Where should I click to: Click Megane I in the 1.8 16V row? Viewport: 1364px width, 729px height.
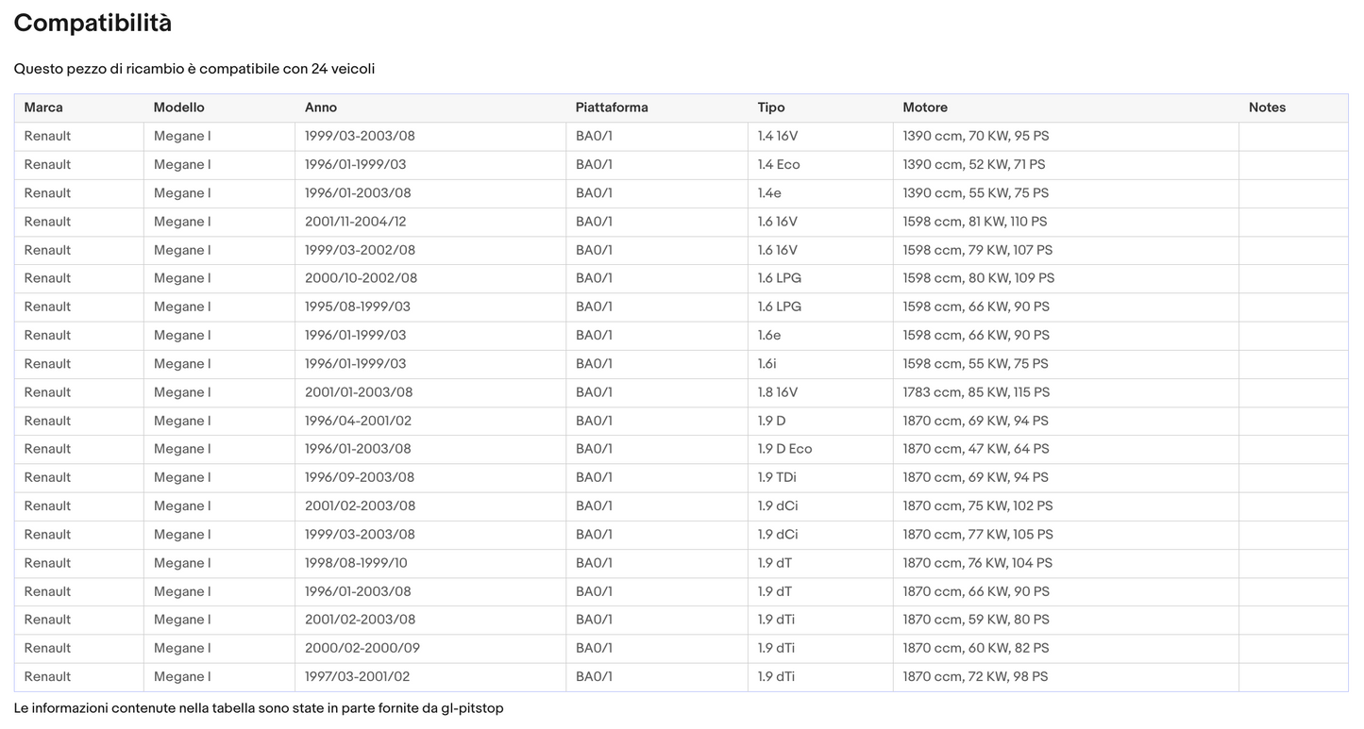coord(182,392)
